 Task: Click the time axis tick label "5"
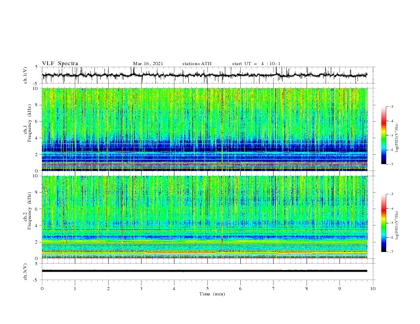tap(207, 289)
